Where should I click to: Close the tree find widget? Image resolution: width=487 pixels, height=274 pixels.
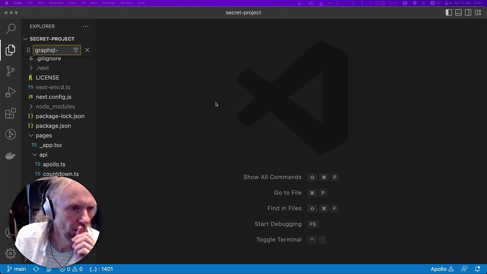[87, 50]
